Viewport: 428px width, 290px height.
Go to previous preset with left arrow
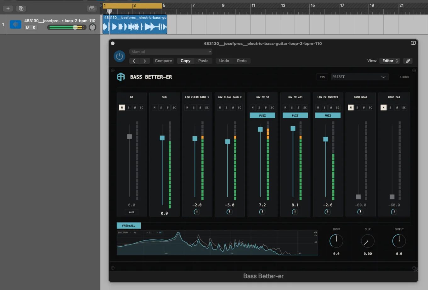[x=134, y=61]
